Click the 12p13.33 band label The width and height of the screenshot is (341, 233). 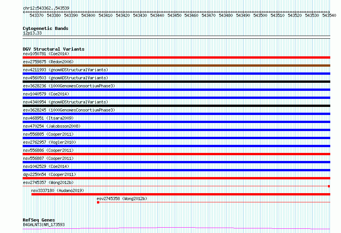click(32, 33)
